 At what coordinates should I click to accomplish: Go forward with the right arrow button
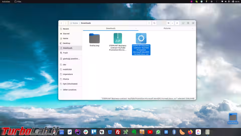coord(66,23)
